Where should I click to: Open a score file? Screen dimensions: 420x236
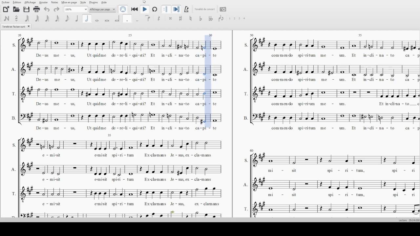[16, 9]
